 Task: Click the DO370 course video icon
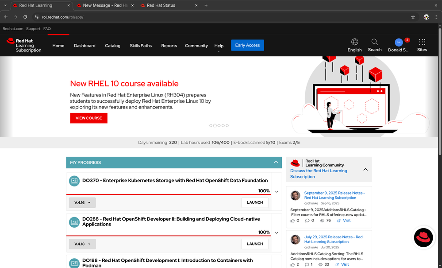click(74, 181)
